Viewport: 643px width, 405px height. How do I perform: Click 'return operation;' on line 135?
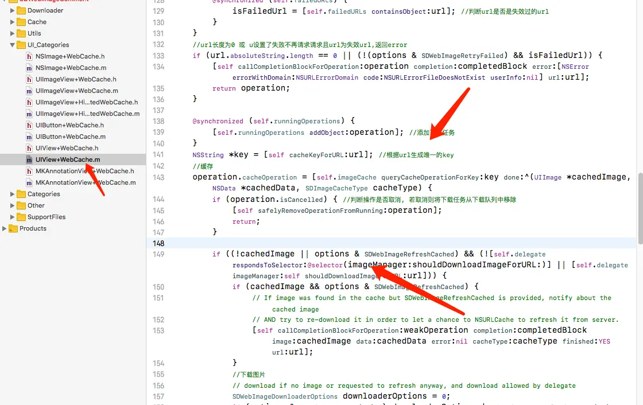tap(251, 88)
